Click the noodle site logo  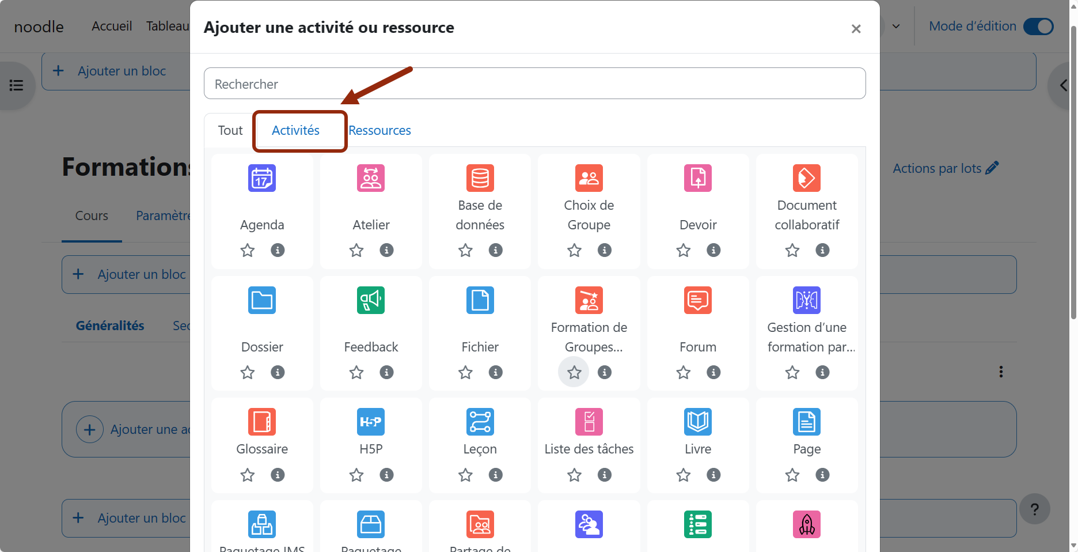tap(39, 27)
